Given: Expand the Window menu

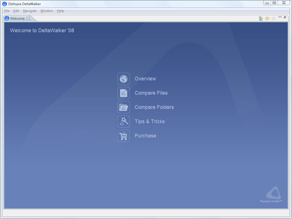Looking at the screenshot, I should [47, 11].
